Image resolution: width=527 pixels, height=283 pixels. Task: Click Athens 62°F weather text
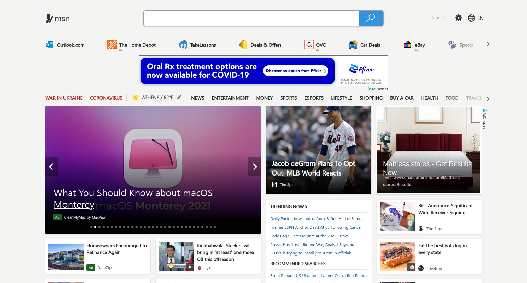pos(157,98)
